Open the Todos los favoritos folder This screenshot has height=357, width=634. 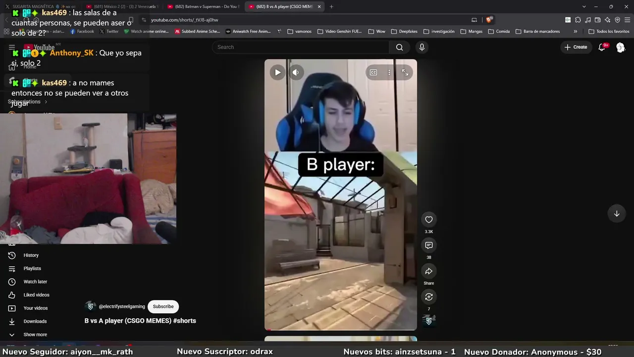tap(609, 31)
